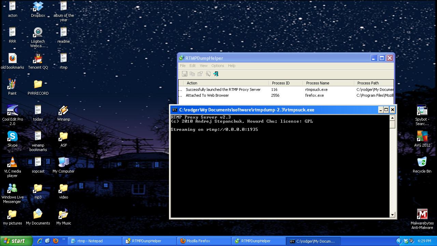This screenshot has height=246, width=437.
Task: Open the Options menu in RTMPDumpHelper
Action: (x=217, y=66)
